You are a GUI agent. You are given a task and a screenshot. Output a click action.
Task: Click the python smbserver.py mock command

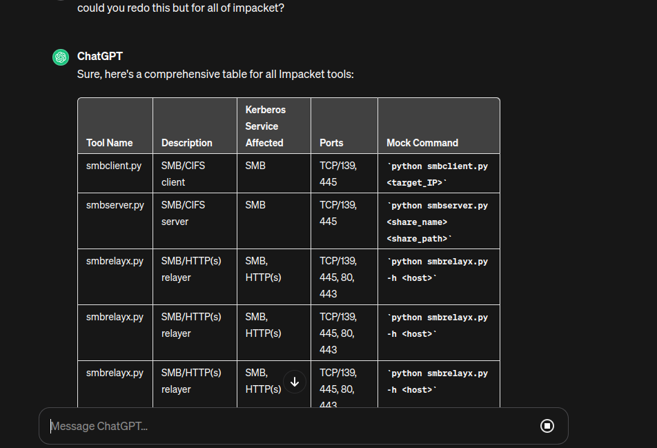tap(438, 222)
